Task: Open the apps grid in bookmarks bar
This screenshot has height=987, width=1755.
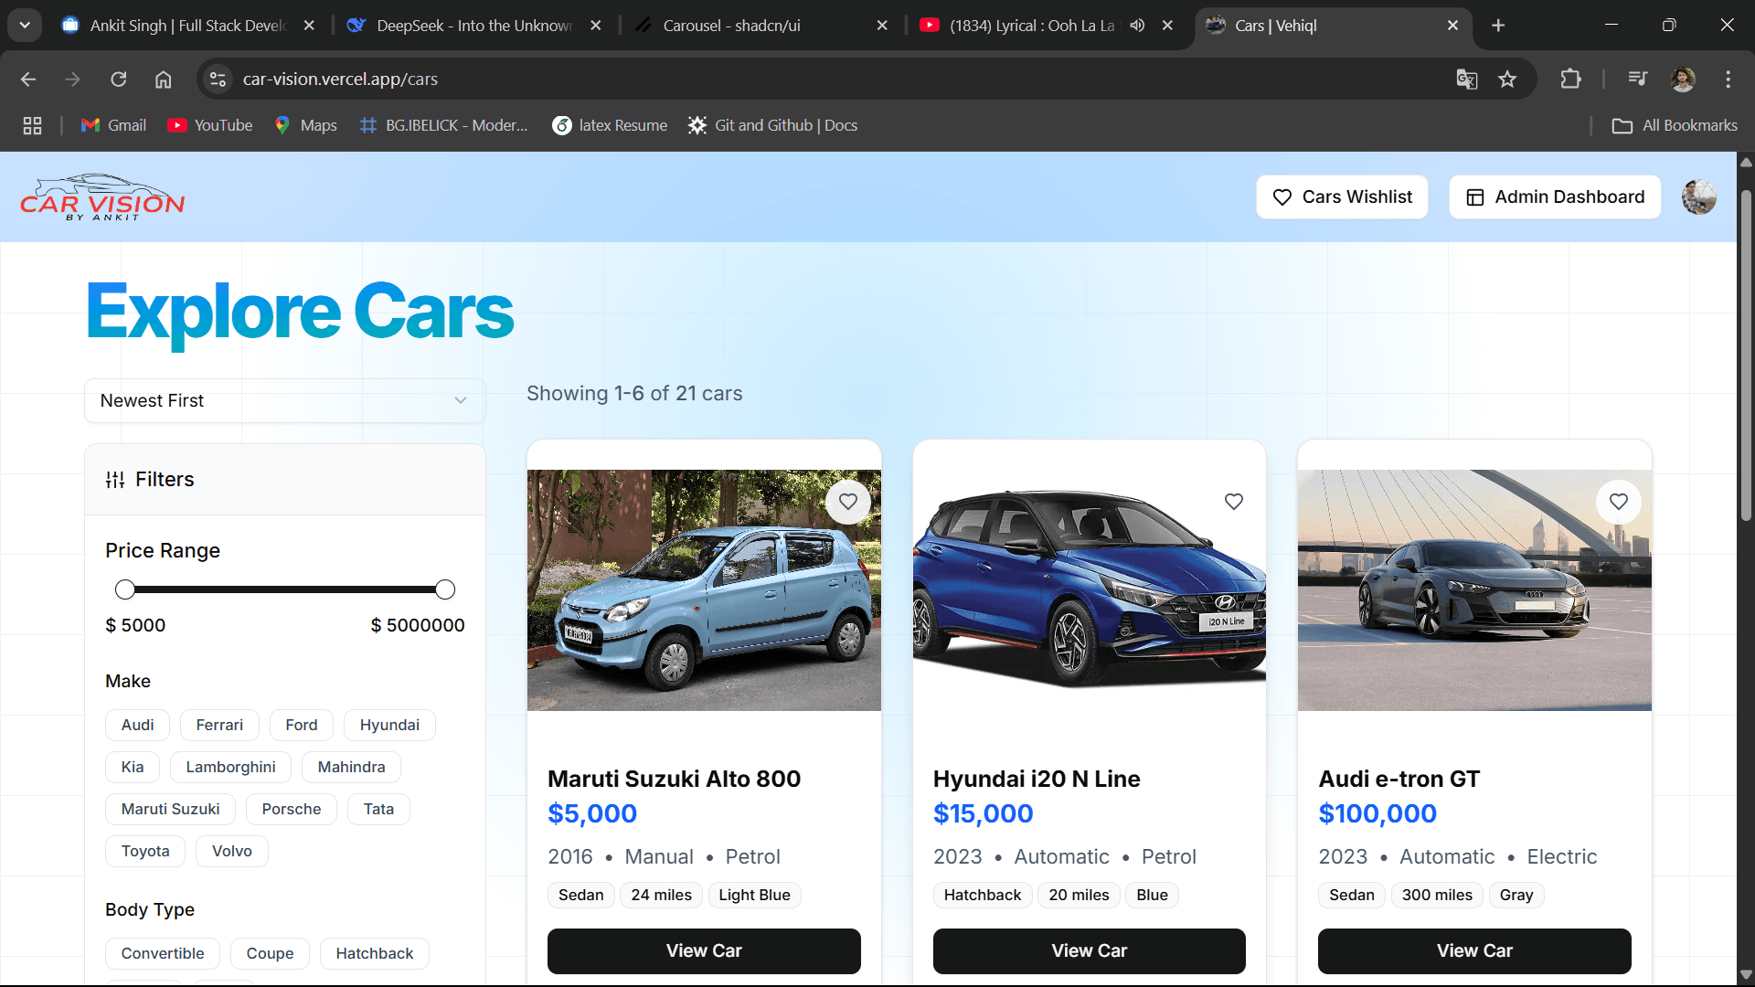Action: [32, 126]
